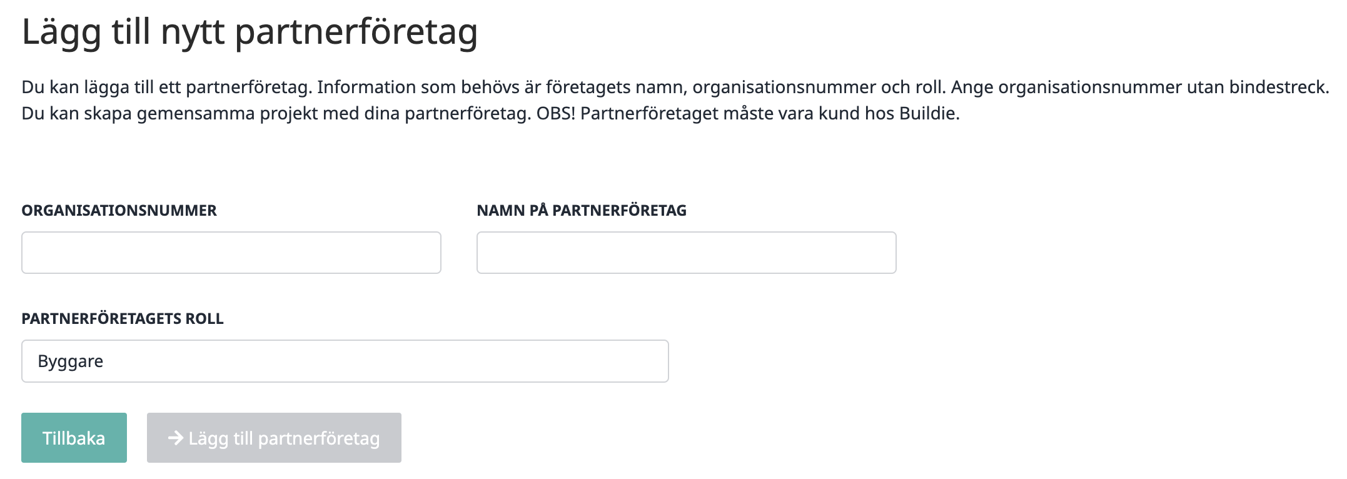Click the arrow icon on the add partner button

[x=175, y=438]
